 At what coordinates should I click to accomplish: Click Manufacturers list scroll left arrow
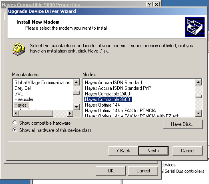(x=16, y=113)
